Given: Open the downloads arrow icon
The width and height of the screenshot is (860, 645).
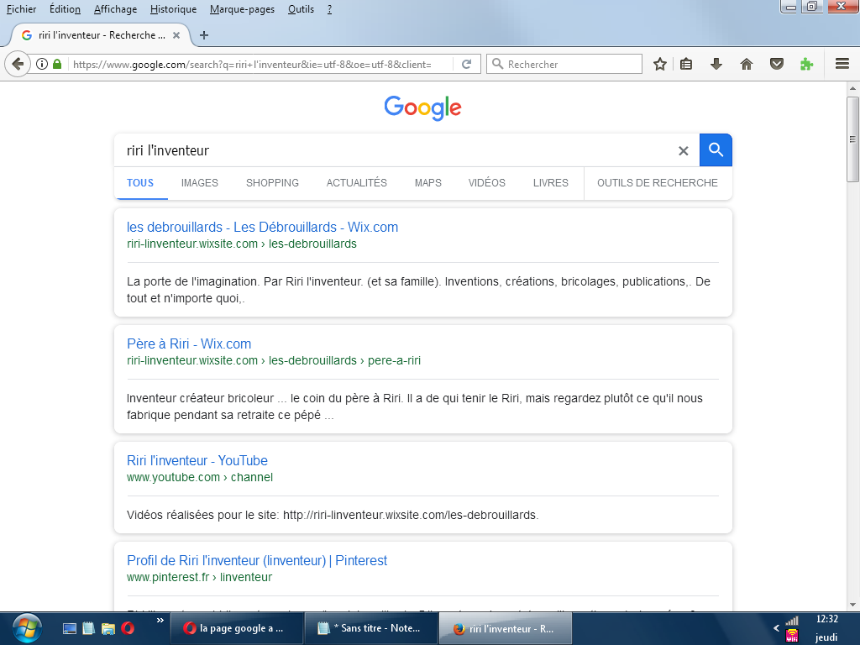Looking at the screenshot, I should coord(716,64).
